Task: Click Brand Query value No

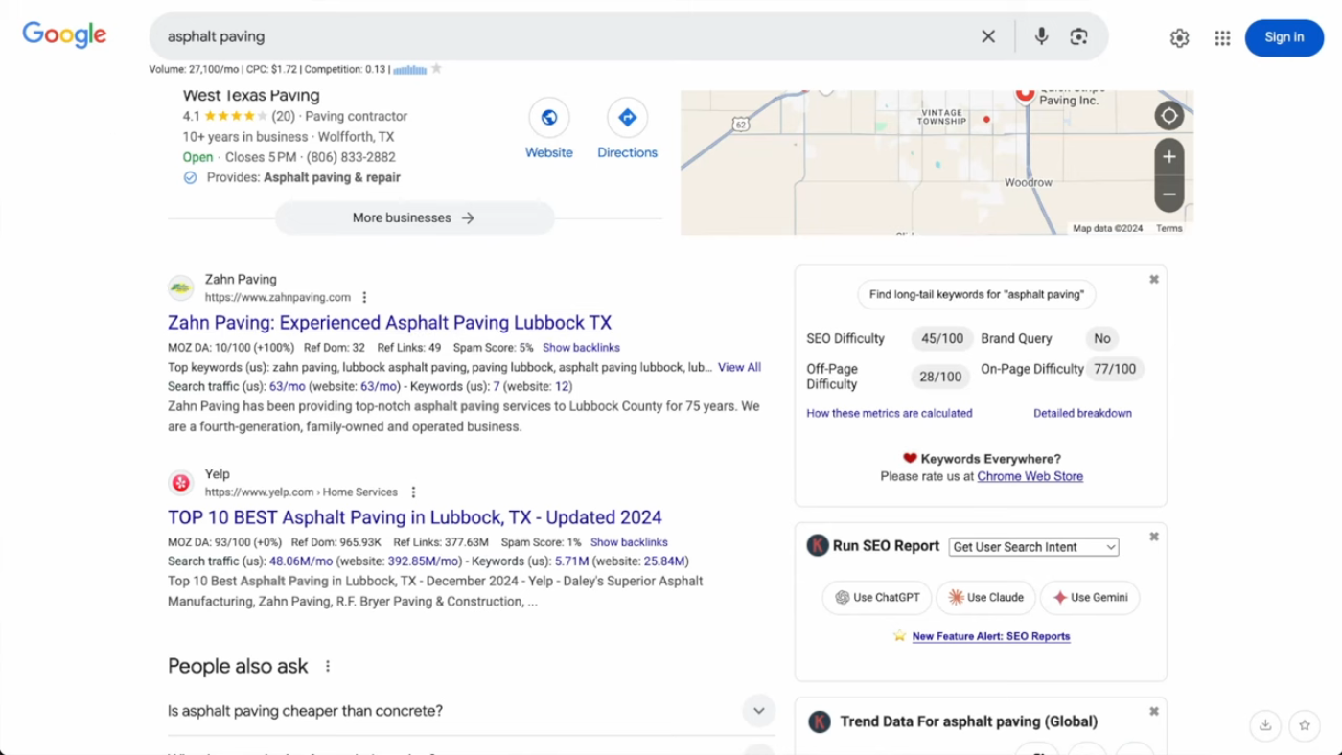Action: tap(1102, 338)
